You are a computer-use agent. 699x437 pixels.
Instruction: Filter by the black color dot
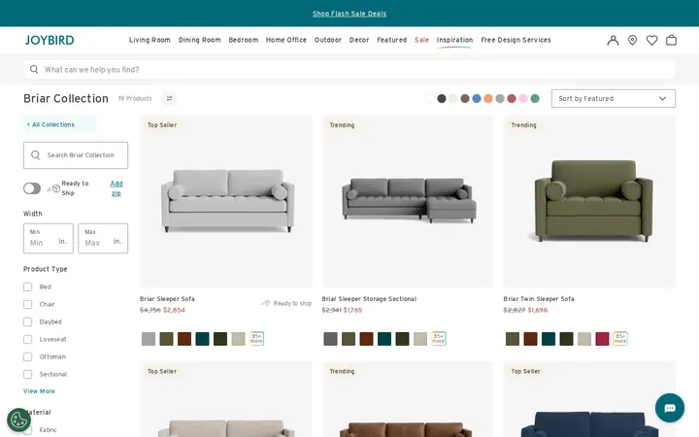(442, 98)
